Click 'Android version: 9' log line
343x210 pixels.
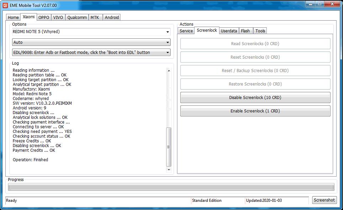pos(29,108)
